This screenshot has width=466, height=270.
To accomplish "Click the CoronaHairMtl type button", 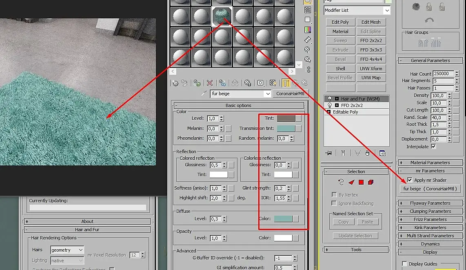I will tap(291, 94).
